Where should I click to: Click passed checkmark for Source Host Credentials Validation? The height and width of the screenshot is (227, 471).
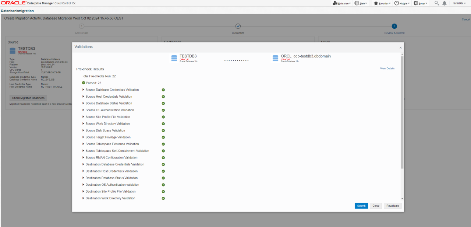[x=163, y=97]
